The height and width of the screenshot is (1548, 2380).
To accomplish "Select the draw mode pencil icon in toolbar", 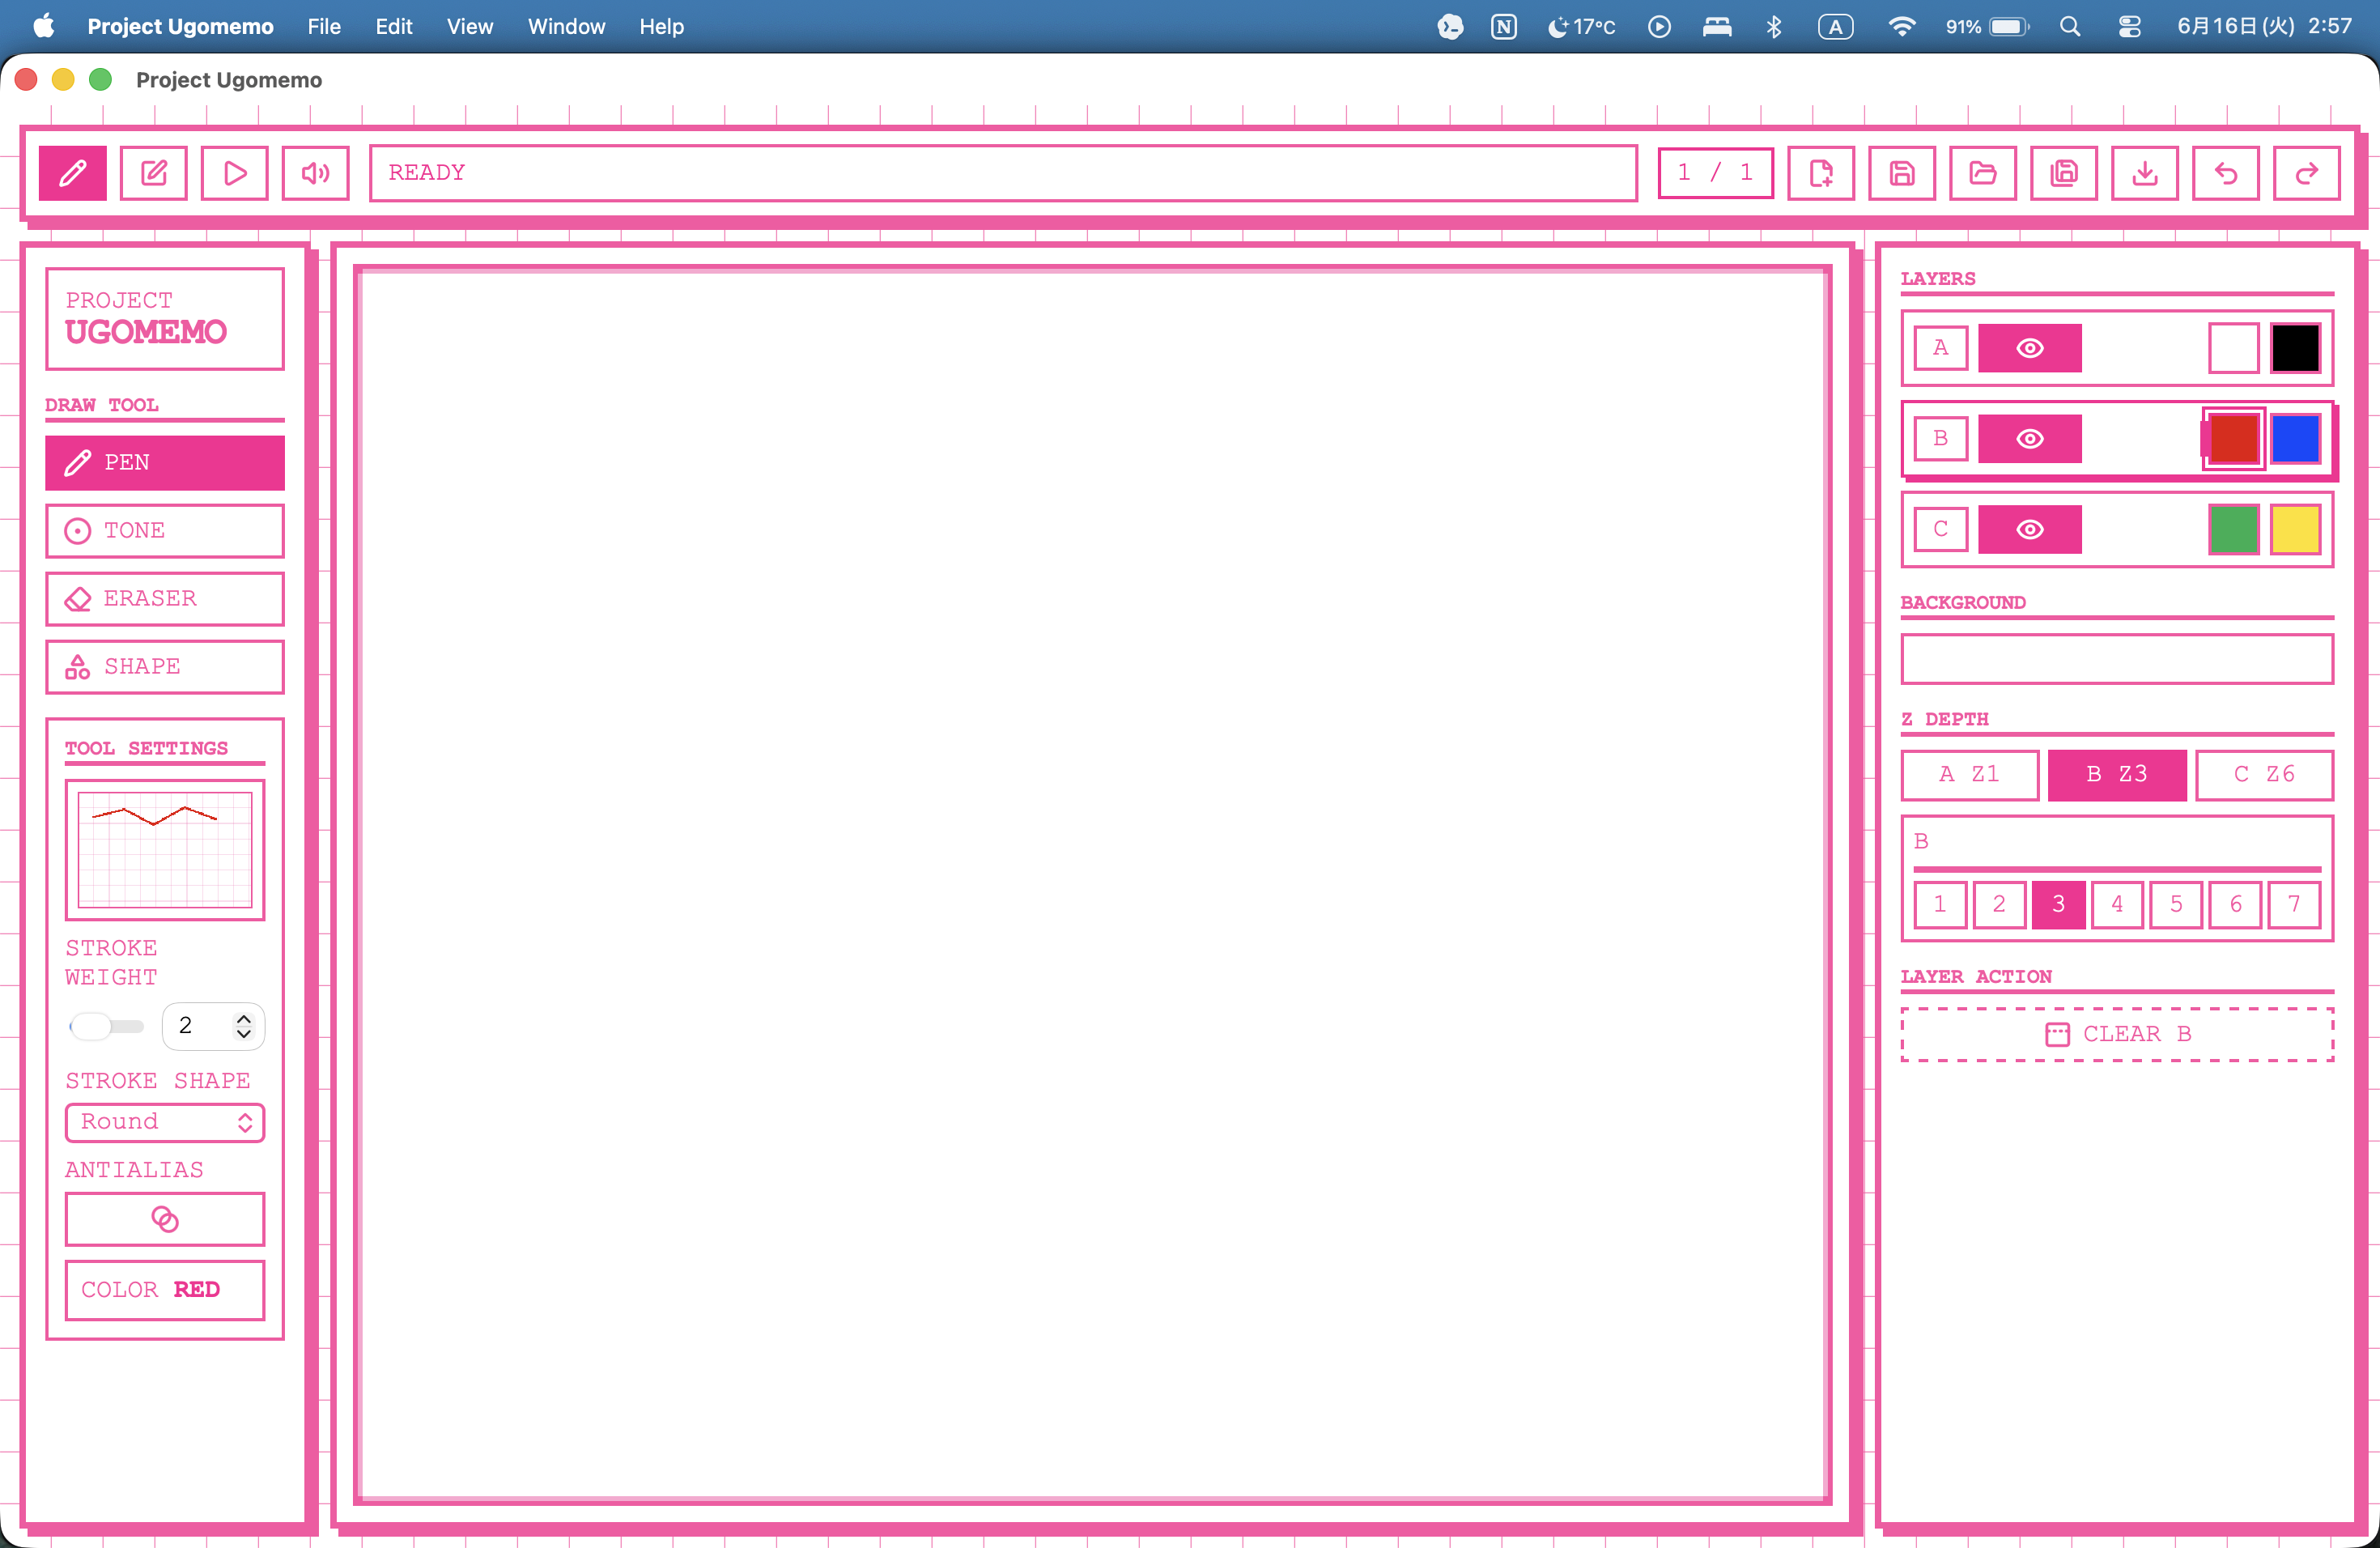I will [72, 173].
